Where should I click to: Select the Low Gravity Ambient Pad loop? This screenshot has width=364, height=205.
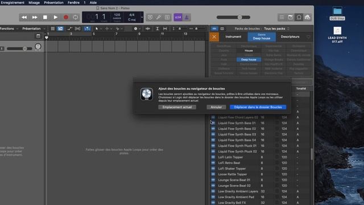pos(260,197)
